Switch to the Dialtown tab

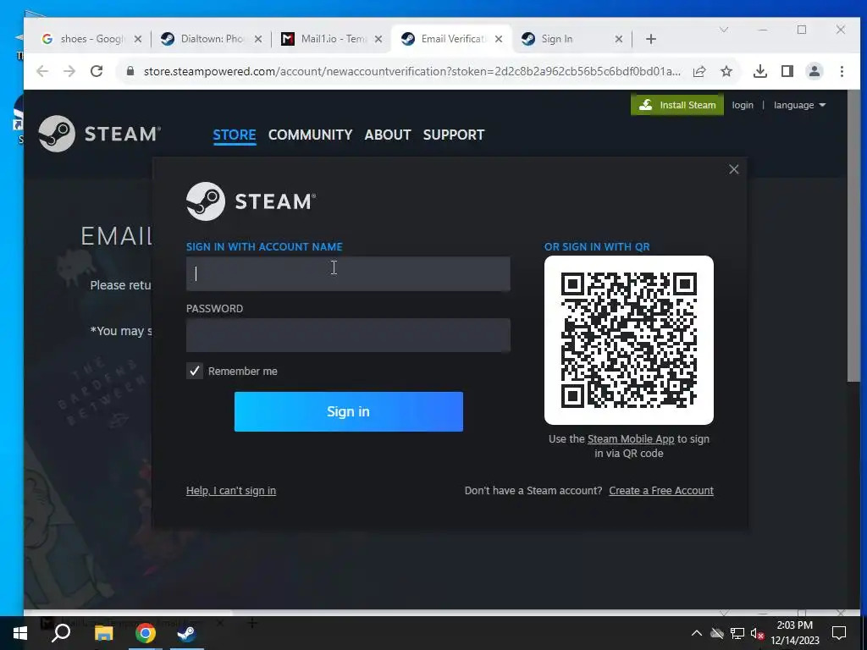[211, 39]
